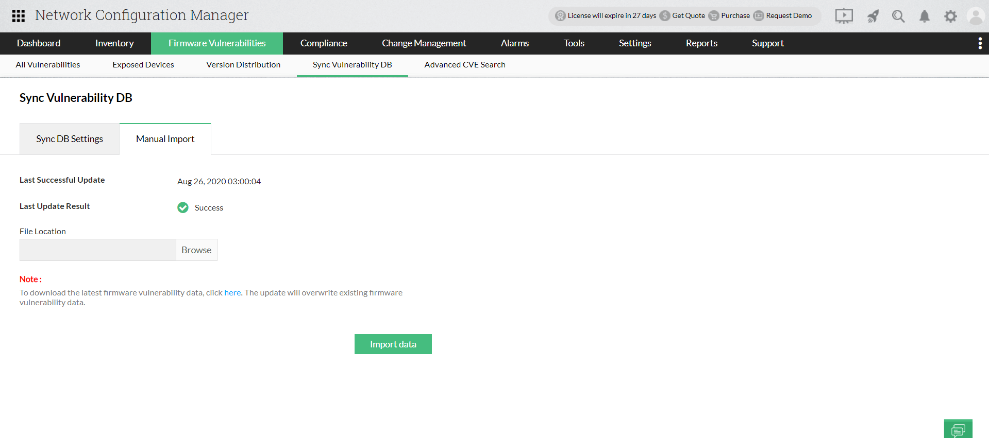Screen dimensions: 989x438
Task: Open Advanced CVE Search subtab
Action: (465, 65)
